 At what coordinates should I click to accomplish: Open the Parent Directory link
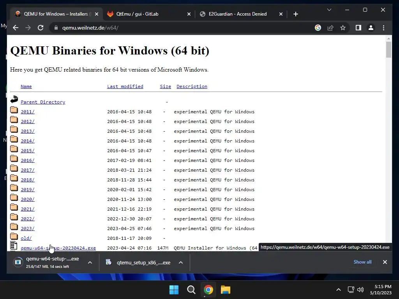click(x=43, y=102)
